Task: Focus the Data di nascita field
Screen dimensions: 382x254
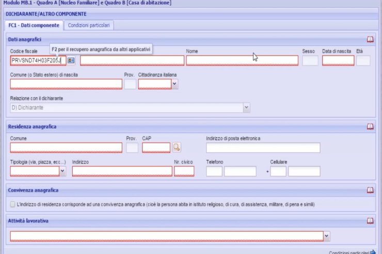Action: click(338, 60)
